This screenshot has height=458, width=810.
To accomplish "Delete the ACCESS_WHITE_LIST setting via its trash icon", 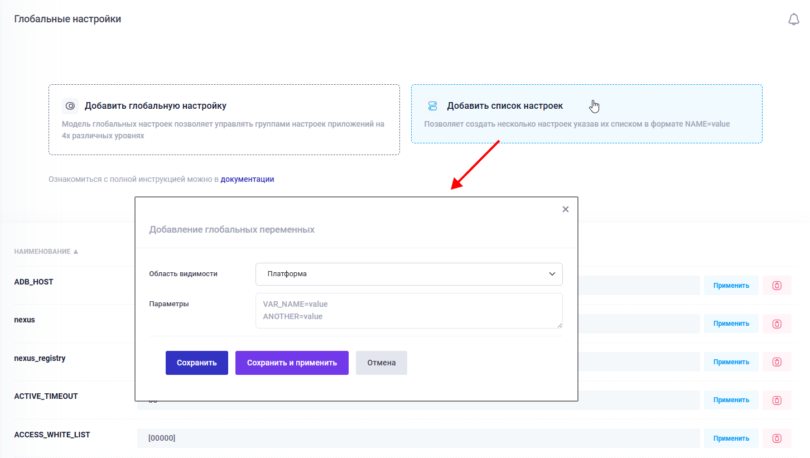I will click(x=777, y=438).
